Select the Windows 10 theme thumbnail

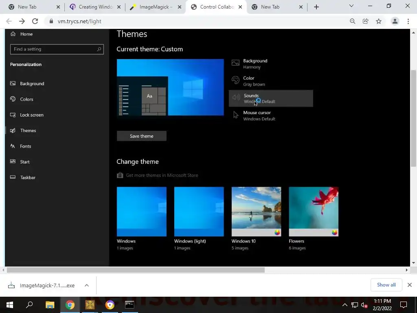click(x=257, y=212)
